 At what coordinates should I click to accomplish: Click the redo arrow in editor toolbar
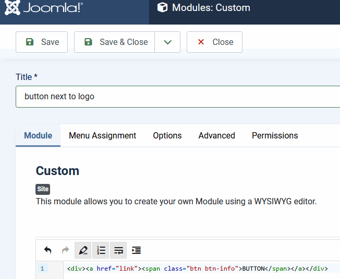65,250
